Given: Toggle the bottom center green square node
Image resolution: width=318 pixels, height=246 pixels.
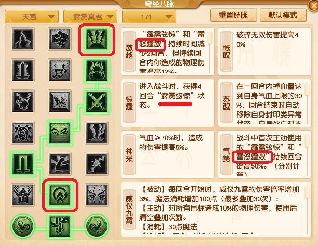Looking at the screenshot, I should (x=60, y=226).
